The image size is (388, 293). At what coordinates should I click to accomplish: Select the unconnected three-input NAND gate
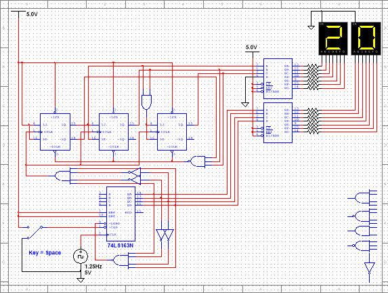pyautogui.click(x=363, y=246)
